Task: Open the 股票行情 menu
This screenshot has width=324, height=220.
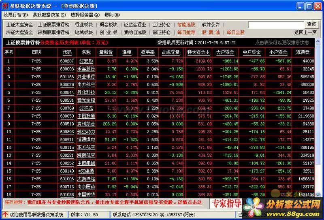Action: tap(15, 15)
